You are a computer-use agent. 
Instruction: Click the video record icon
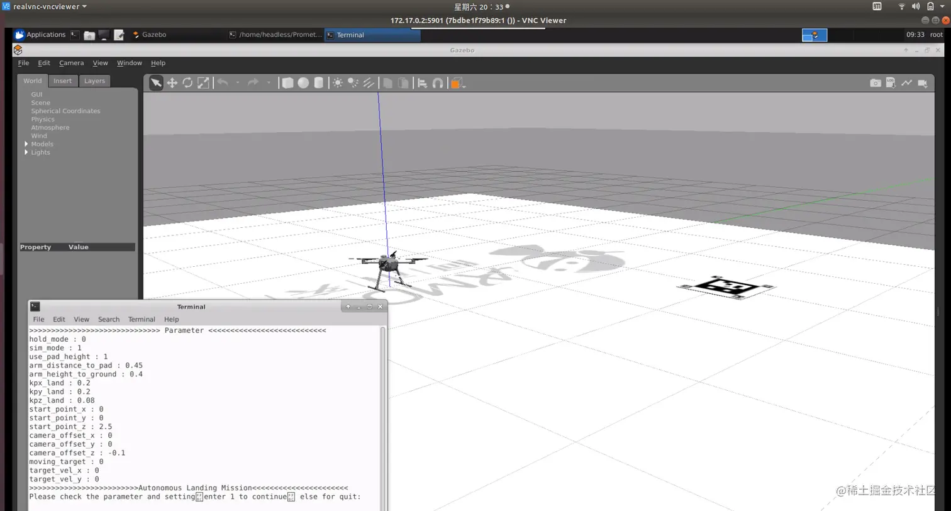click(923, 82)
